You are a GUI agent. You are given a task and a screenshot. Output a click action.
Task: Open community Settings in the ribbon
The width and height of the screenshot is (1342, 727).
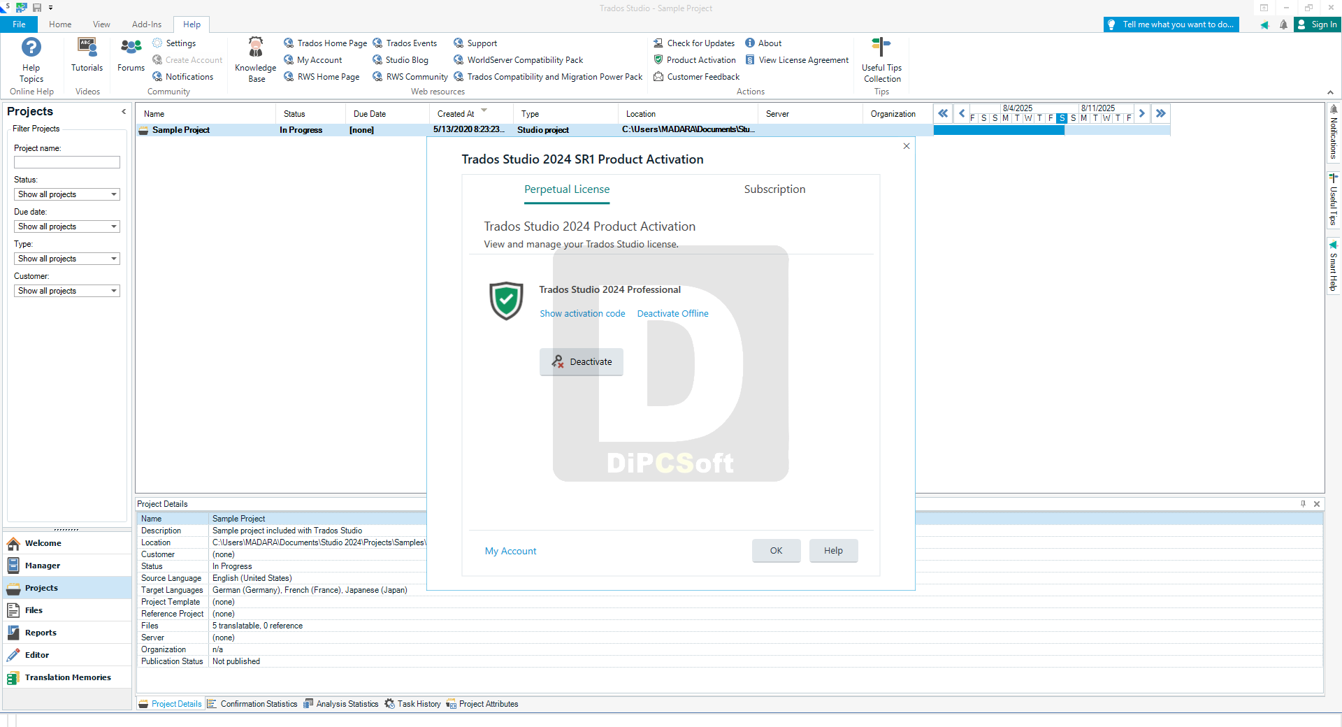point(174,43)
